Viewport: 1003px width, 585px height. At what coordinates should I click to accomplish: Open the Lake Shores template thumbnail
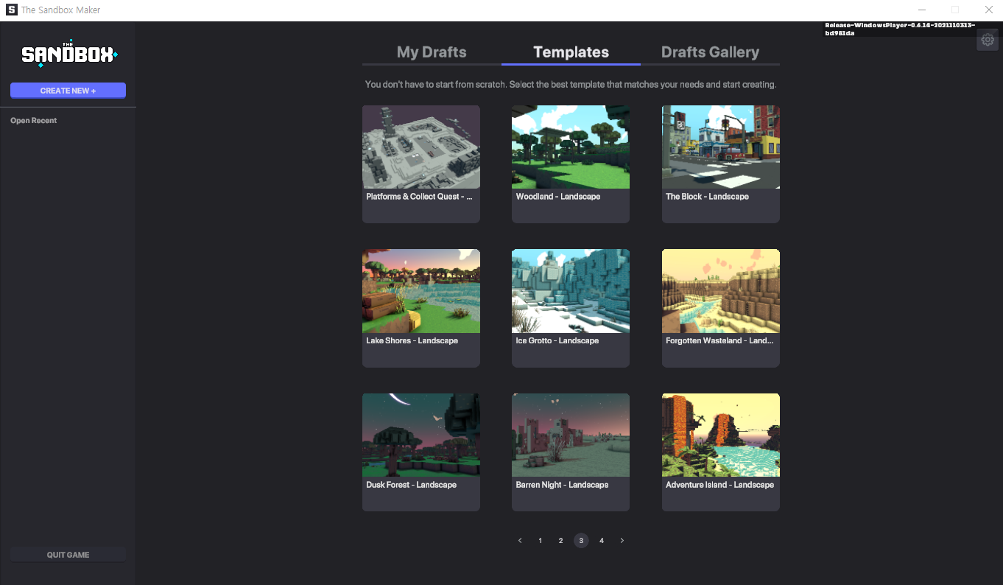pos(421,291)
